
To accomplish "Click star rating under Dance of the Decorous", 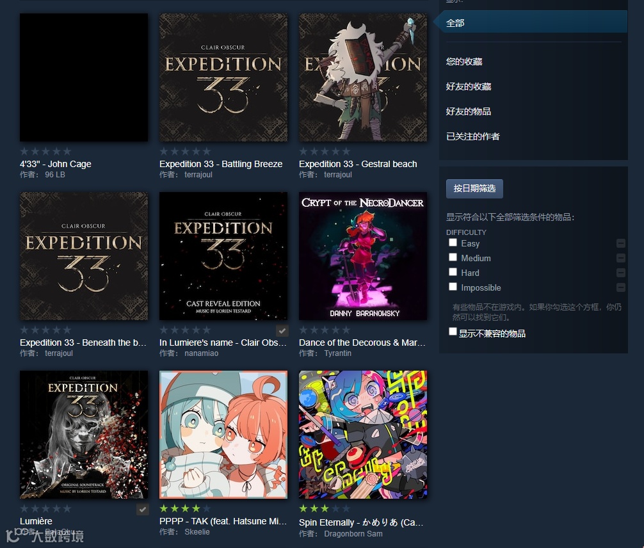I will [x=325, y=330].
